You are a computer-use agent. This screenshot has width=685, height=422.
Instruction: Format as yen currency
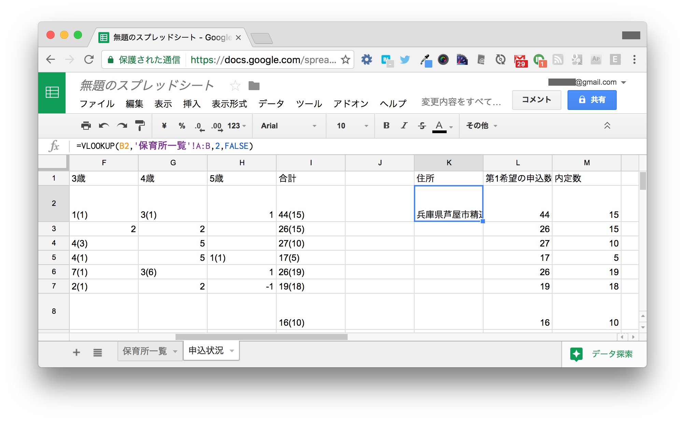point(164,126)
